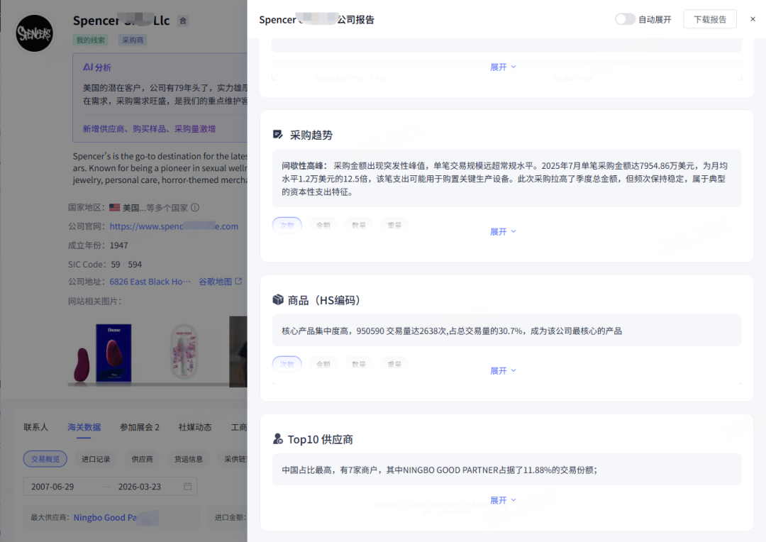The height and width of the screenshot is (542, 766).
Task: Click the 下载报告 button
Action: [709, 19]
